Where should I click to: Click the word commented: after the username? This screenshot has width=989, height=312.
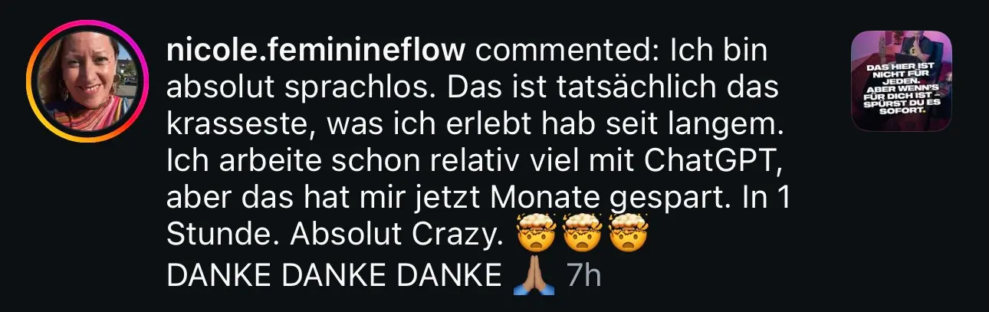(x=569, y=51)
